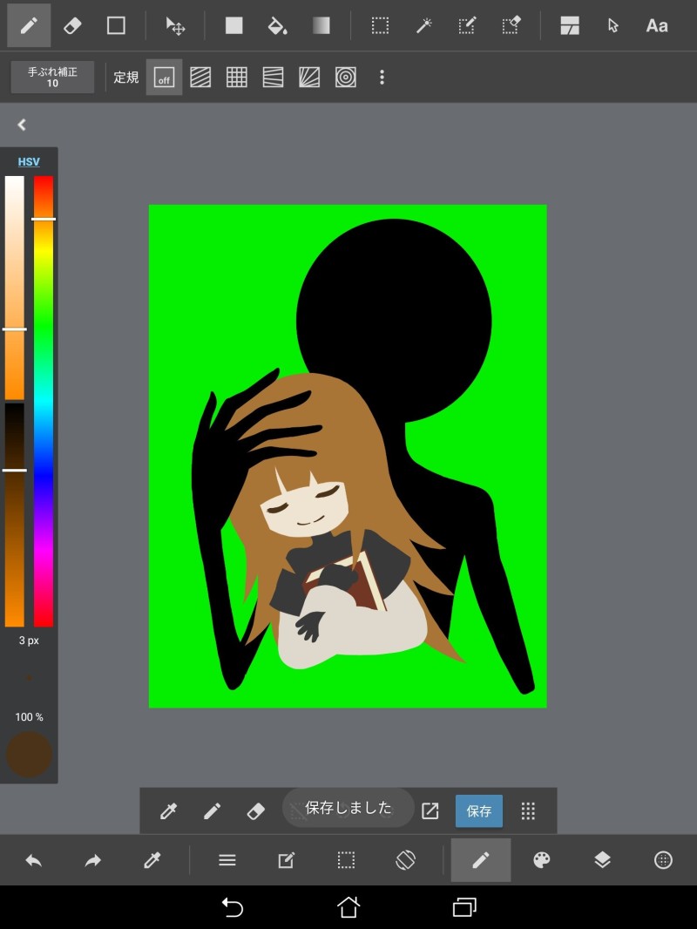Tap the Android back button
This screenshot has height=929, width=697.
[232, 907]
